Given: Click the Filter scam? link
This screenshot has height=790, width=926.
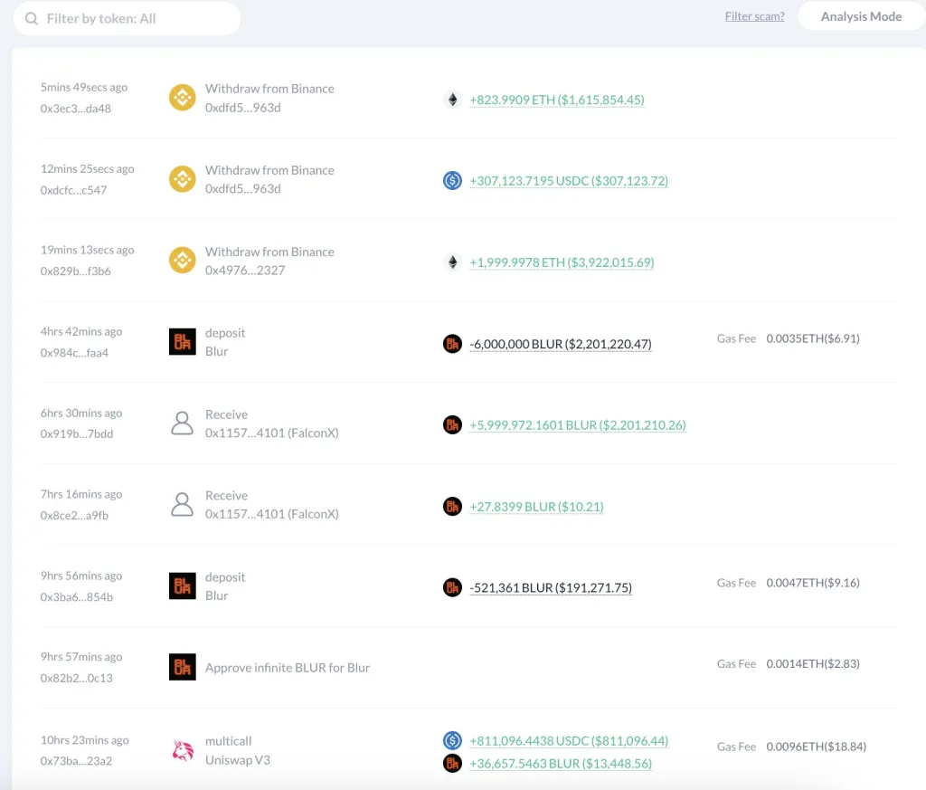Looking at the screenshot, I should click(754, 16).
